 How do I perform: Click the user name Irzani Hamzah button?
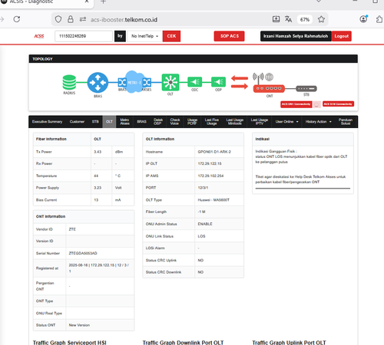tap(296, 36)
